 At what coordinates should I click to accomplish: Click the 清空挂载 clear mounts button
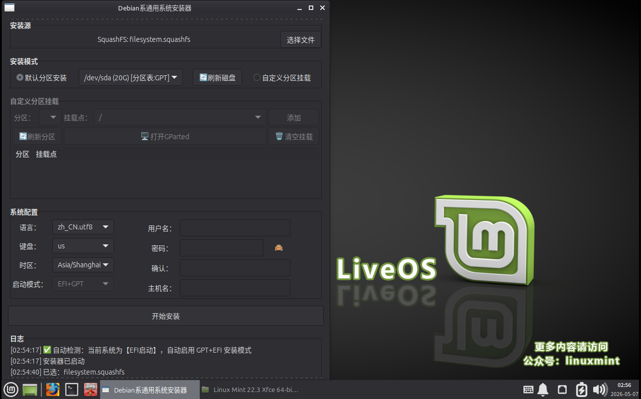pos(294,136)
